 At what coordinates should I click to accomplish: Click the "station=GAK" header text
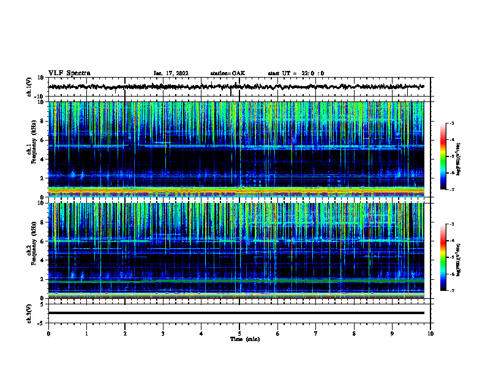228,73
